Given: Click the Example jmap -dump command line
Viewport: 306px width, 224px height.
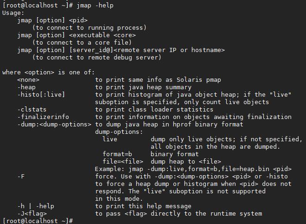Looking at the screenshot, I should click(x=193, y=169).
